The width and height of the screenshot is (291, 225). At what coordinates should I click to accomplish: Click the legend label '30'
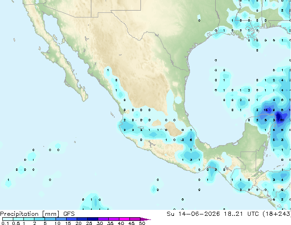click(x=100, y=223)
